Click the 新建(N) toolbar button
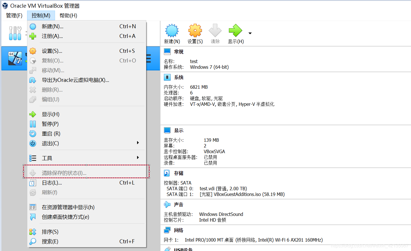 172,34
